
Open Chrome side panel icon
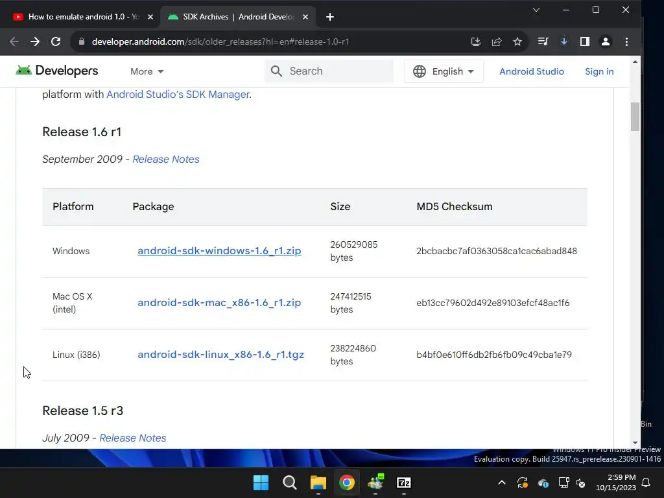(x=585, y=41)
